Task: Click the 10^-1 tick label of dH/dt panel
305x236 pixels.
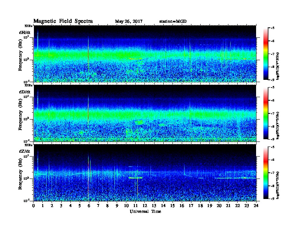Action: point(27,81)
